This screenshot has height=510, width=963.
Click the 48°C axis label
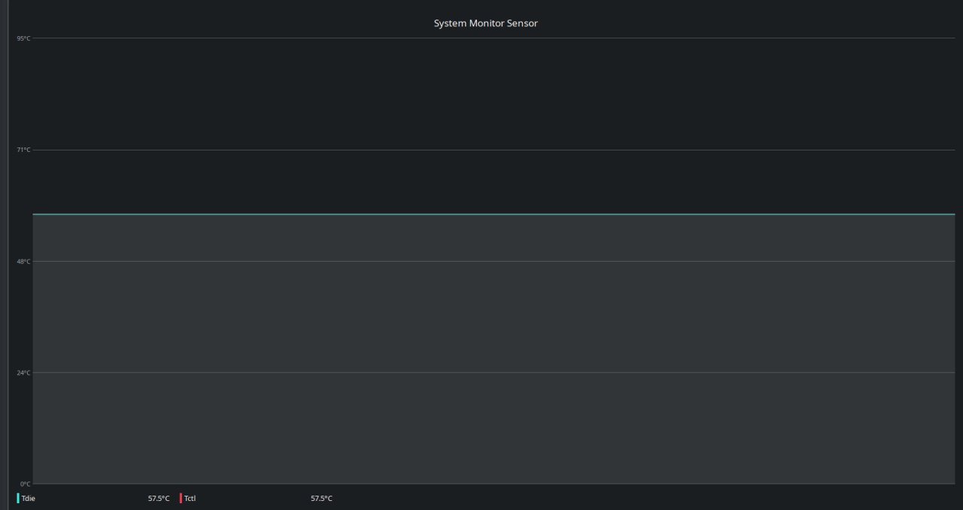point(23,261)
